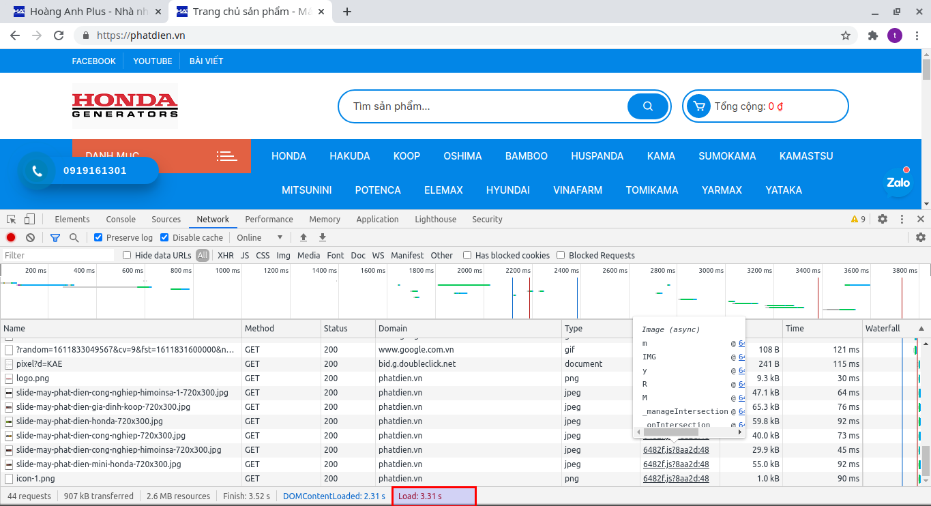Switch to the Console tab
This screenshot has height=506, width=931.
pos(121,219)
